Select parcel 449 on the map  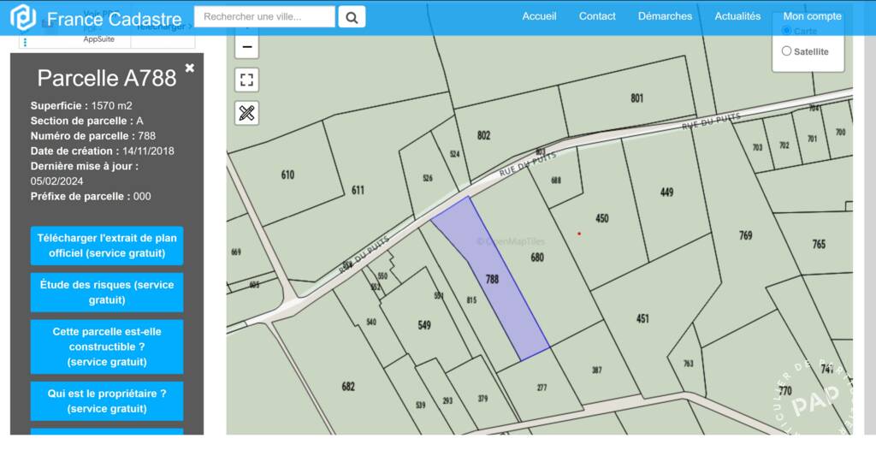click(x=666, y=192)
